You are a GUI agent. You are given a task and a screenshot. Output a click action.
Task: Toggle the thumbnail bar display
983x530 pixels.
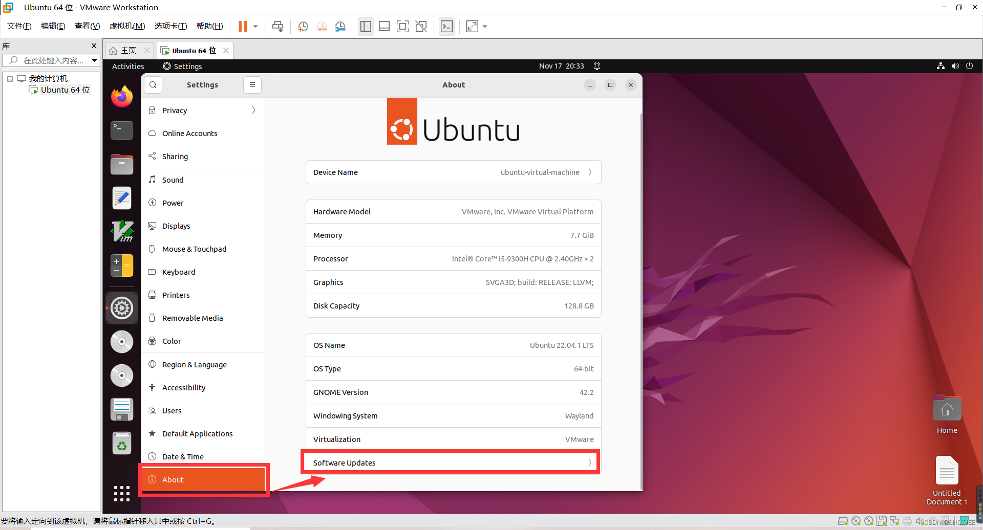click(384, 26)
